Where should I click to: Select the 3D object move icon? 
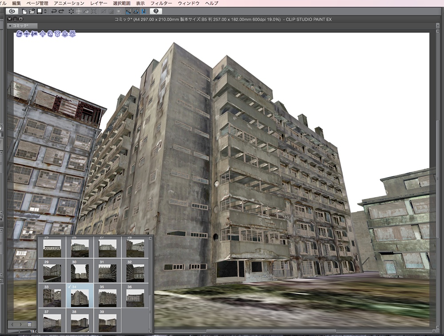click(x=43, y=34)
